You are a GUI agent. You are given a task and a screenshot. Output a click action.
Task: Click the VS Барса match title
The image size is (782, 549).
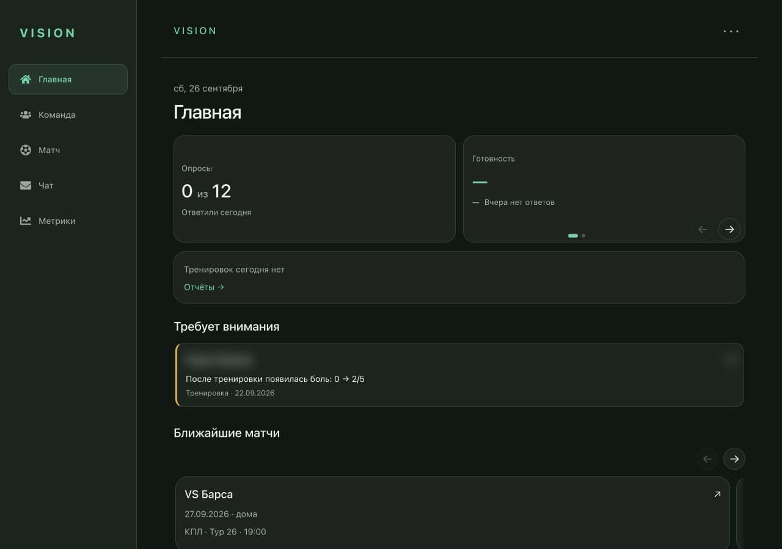(x=208, y=494)
